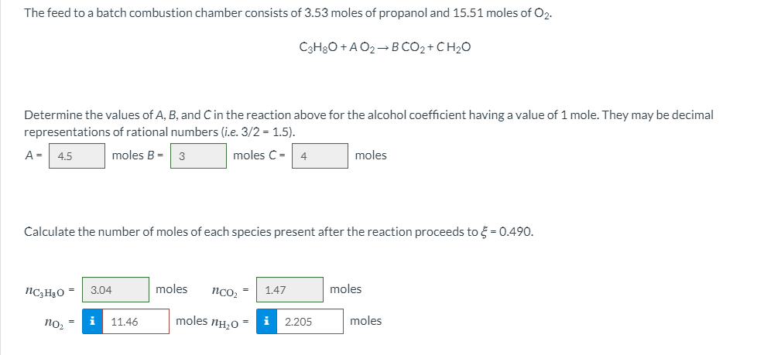The width and height of the screenshot is (764, 355).
Task: Click the info icon beside the 11.46 field
Action: coord(92,322)
